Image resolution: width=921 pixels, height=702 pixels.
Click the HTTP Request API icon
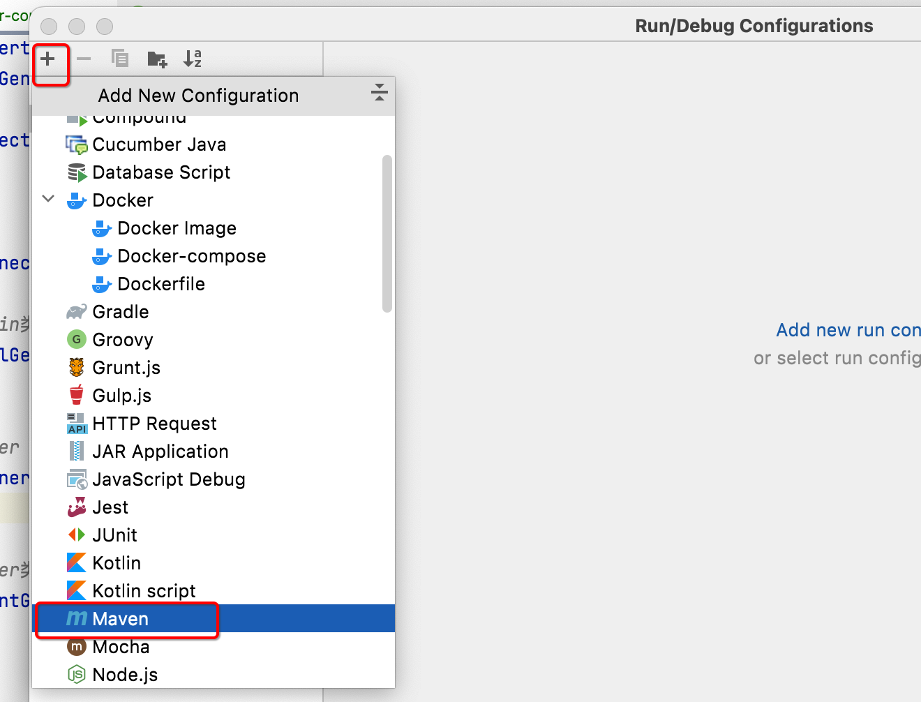pyautogui.click(x=77, y=423)
